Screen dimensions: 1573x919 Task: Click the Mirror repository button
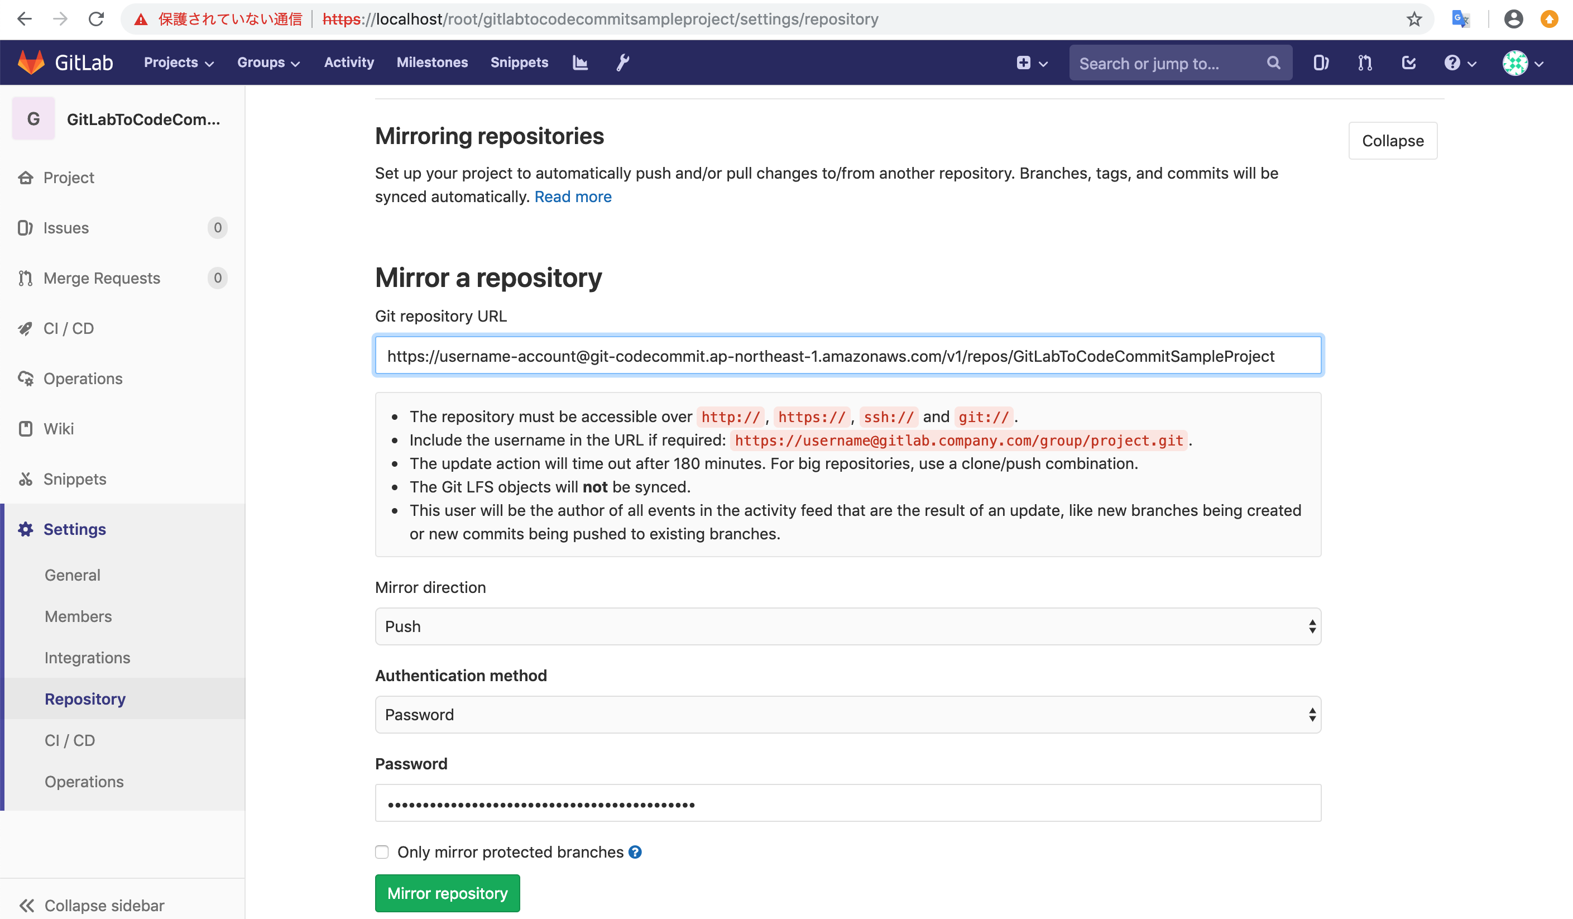[x=447, y=893]
